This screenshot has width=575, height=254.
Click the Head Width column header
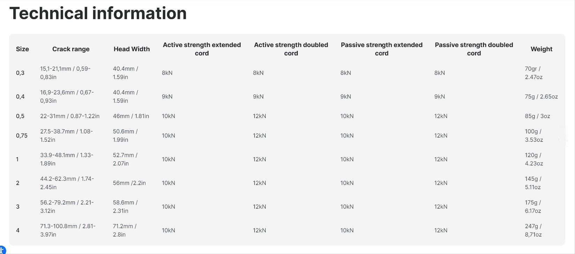coord(131,49)
